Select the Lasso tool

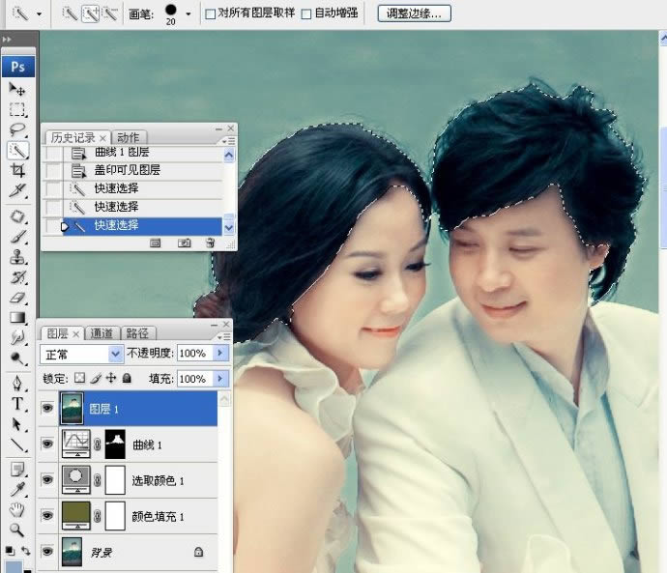(17, 129)
